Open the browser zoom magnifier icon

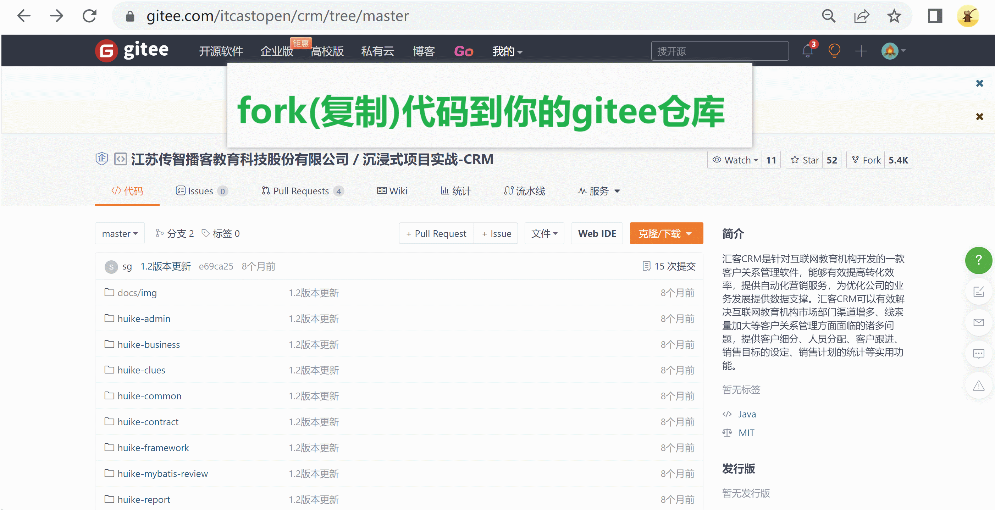(x=829, y=16)
